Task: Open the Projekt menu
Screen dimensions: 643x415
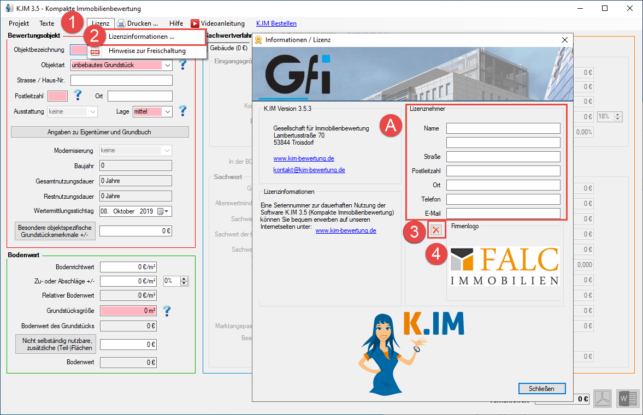Action: click(x=19, y=23)
